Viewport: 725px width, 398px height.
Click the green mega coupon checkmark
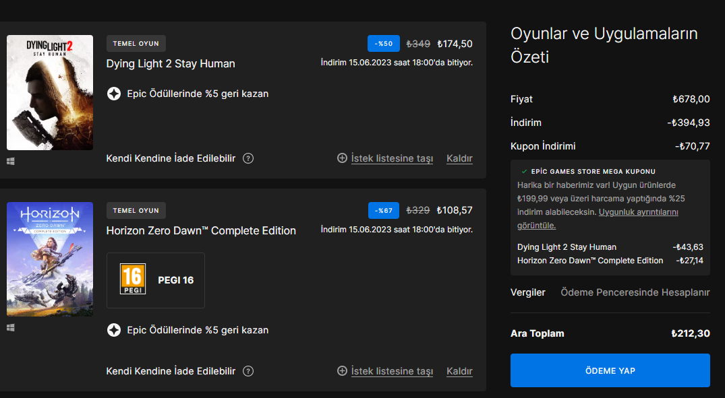pyautogui.click(x=524, y=172)
